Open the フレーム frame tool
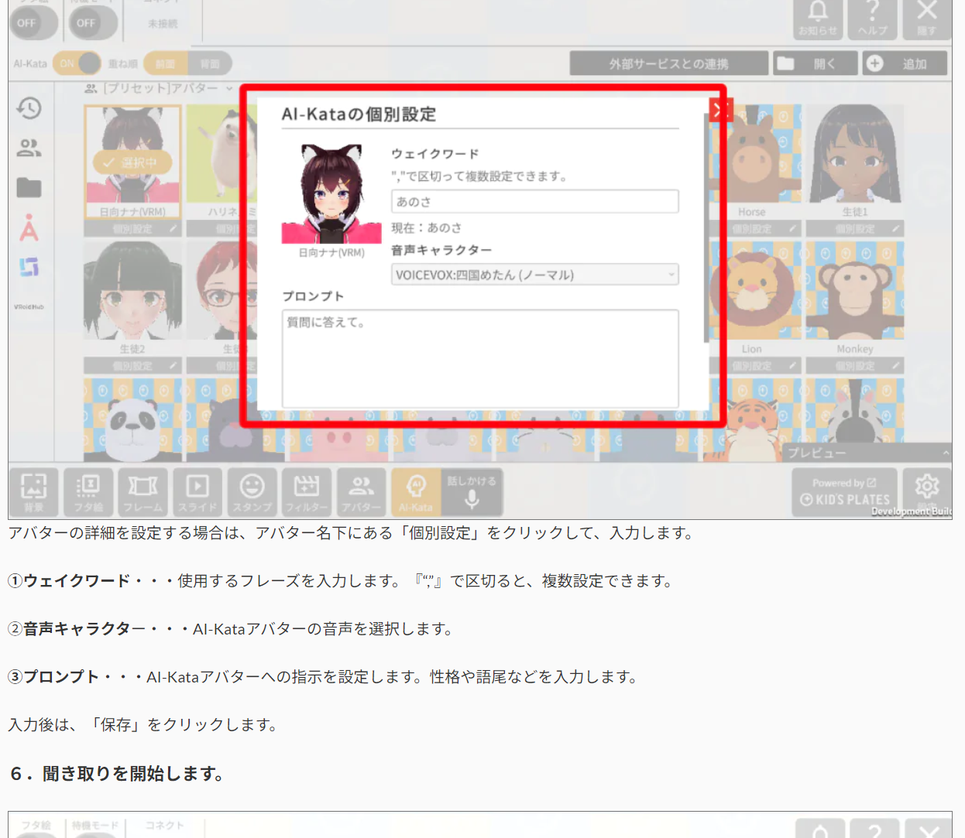This screenshot has height=838, width=965. tap(143, 492)
